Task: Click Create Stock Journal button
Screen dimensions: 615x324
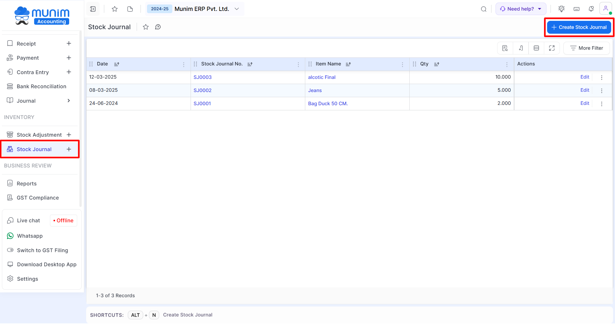Action: tap(579, 27)
